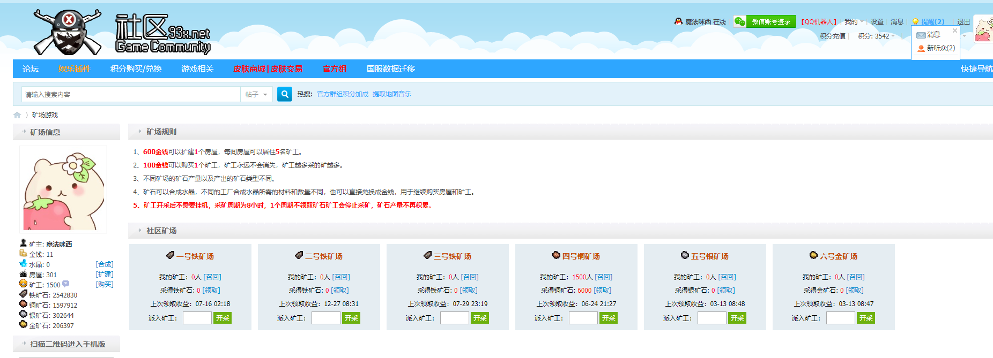Click the magnifier search button

(285, 94)
